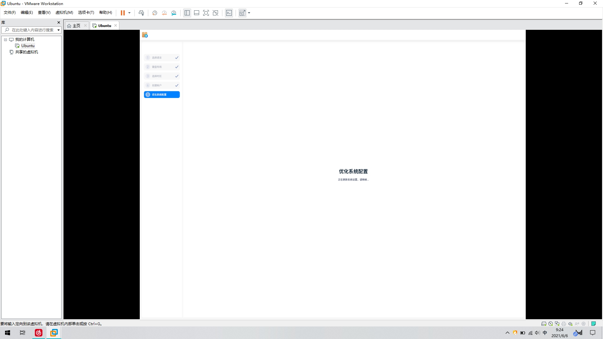Click the VMware Workstation taskbar icon
The image size is (603, 339).
54,333
